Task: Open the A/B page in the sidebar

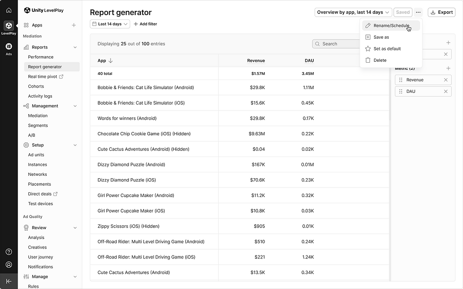Action: click(32, 135)
